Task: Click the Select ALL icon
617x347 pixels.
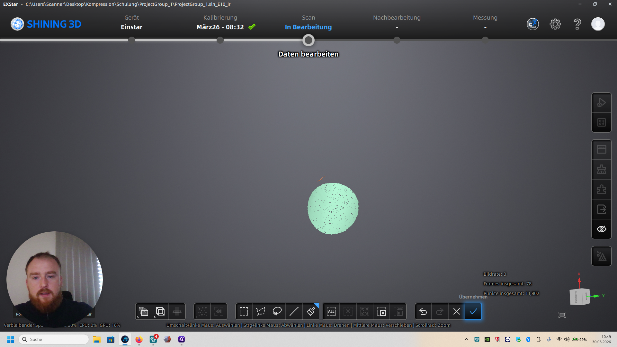Action: [331, 311]
